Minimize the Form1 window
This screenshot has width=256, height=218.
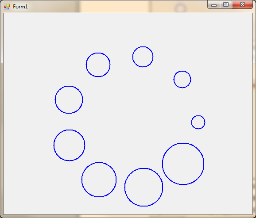(214, 4)
